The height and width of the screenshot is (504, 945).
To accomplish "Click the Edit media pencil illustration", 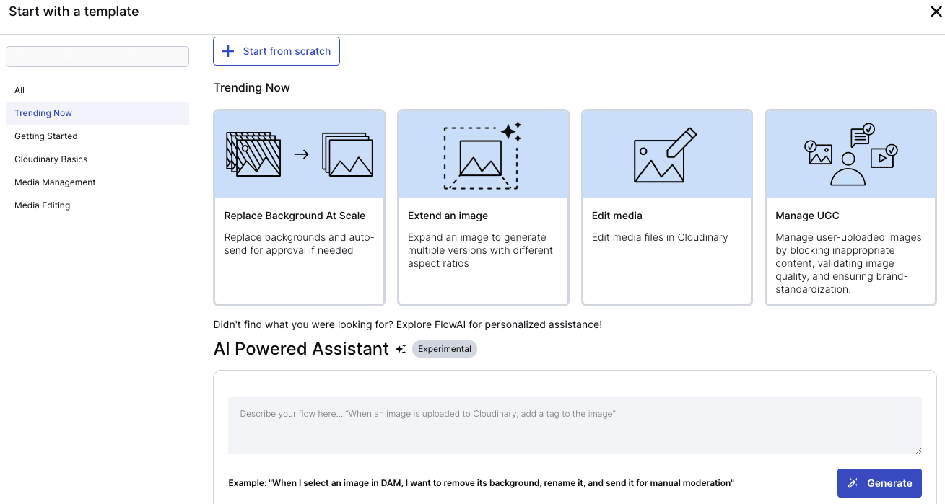I will (x=666, y=154).
